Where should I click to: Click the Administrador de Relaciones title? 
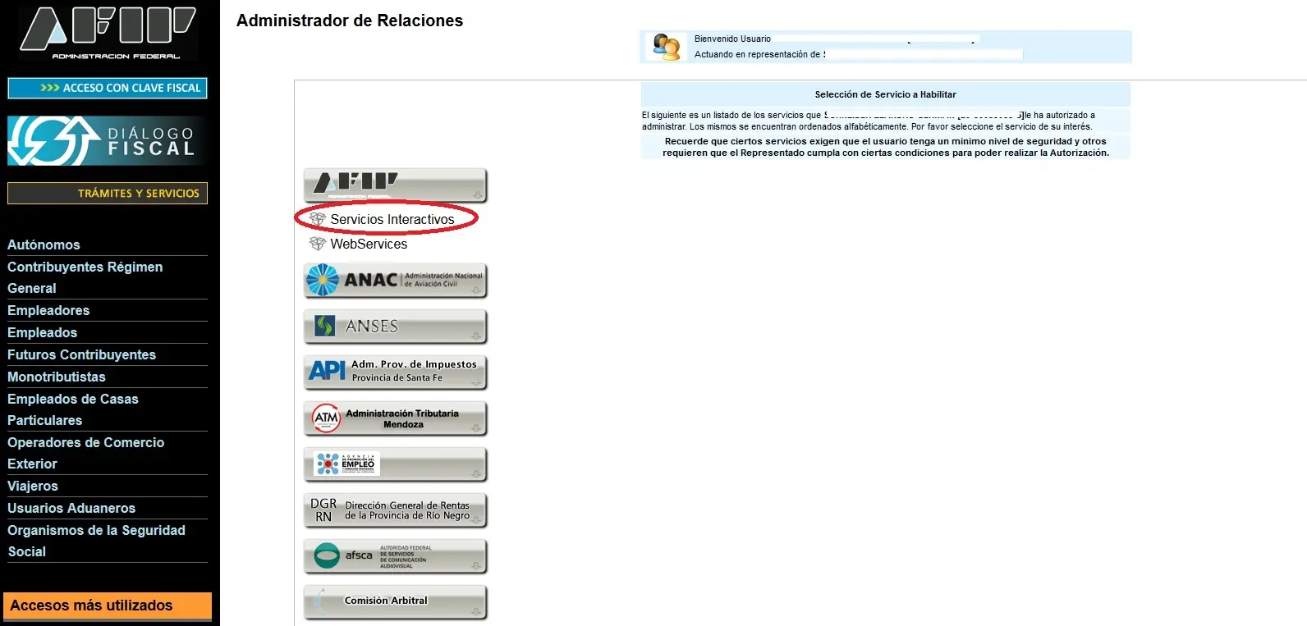tap(350, 21)
